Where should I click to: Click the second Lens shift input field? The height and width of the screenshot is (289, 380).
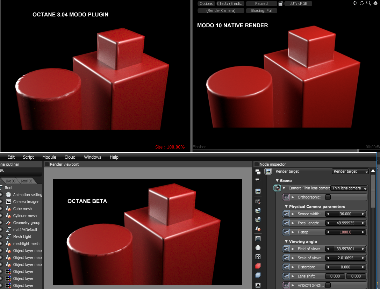click(x=356, y=276)
